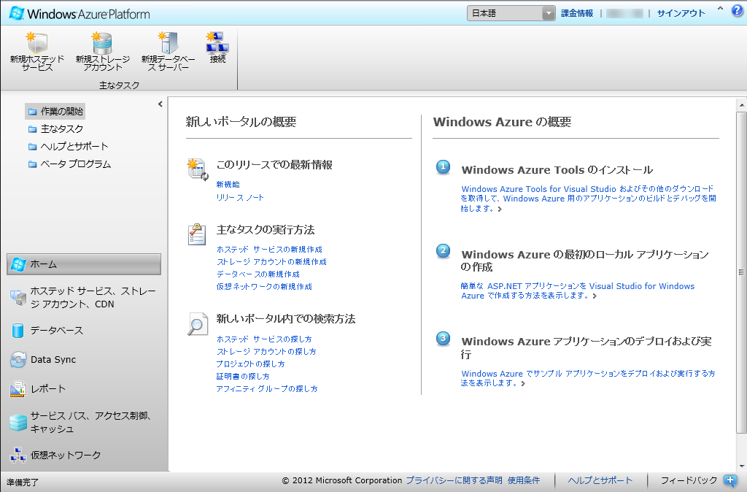Select the ヘルプとサポート folder item
The height and width of the screenshot is (492, 747).
[68, 147]
